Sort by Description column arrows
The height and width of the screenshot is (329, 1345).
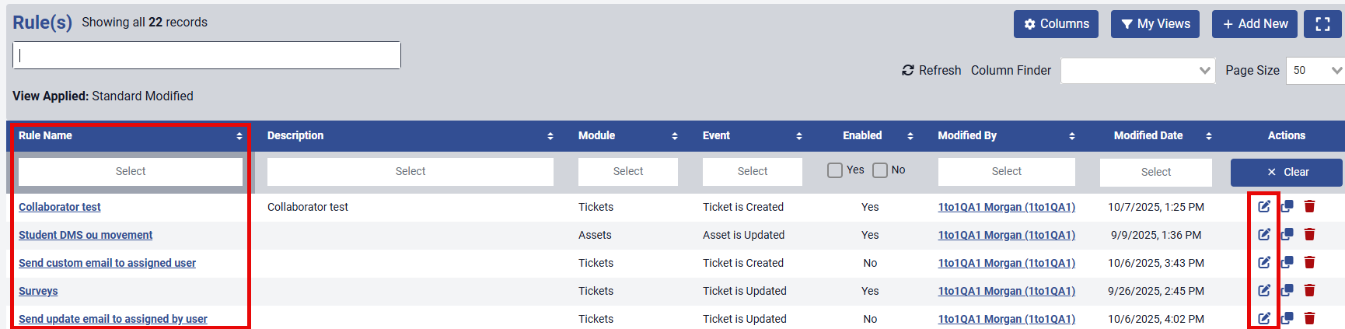[550, 136]
